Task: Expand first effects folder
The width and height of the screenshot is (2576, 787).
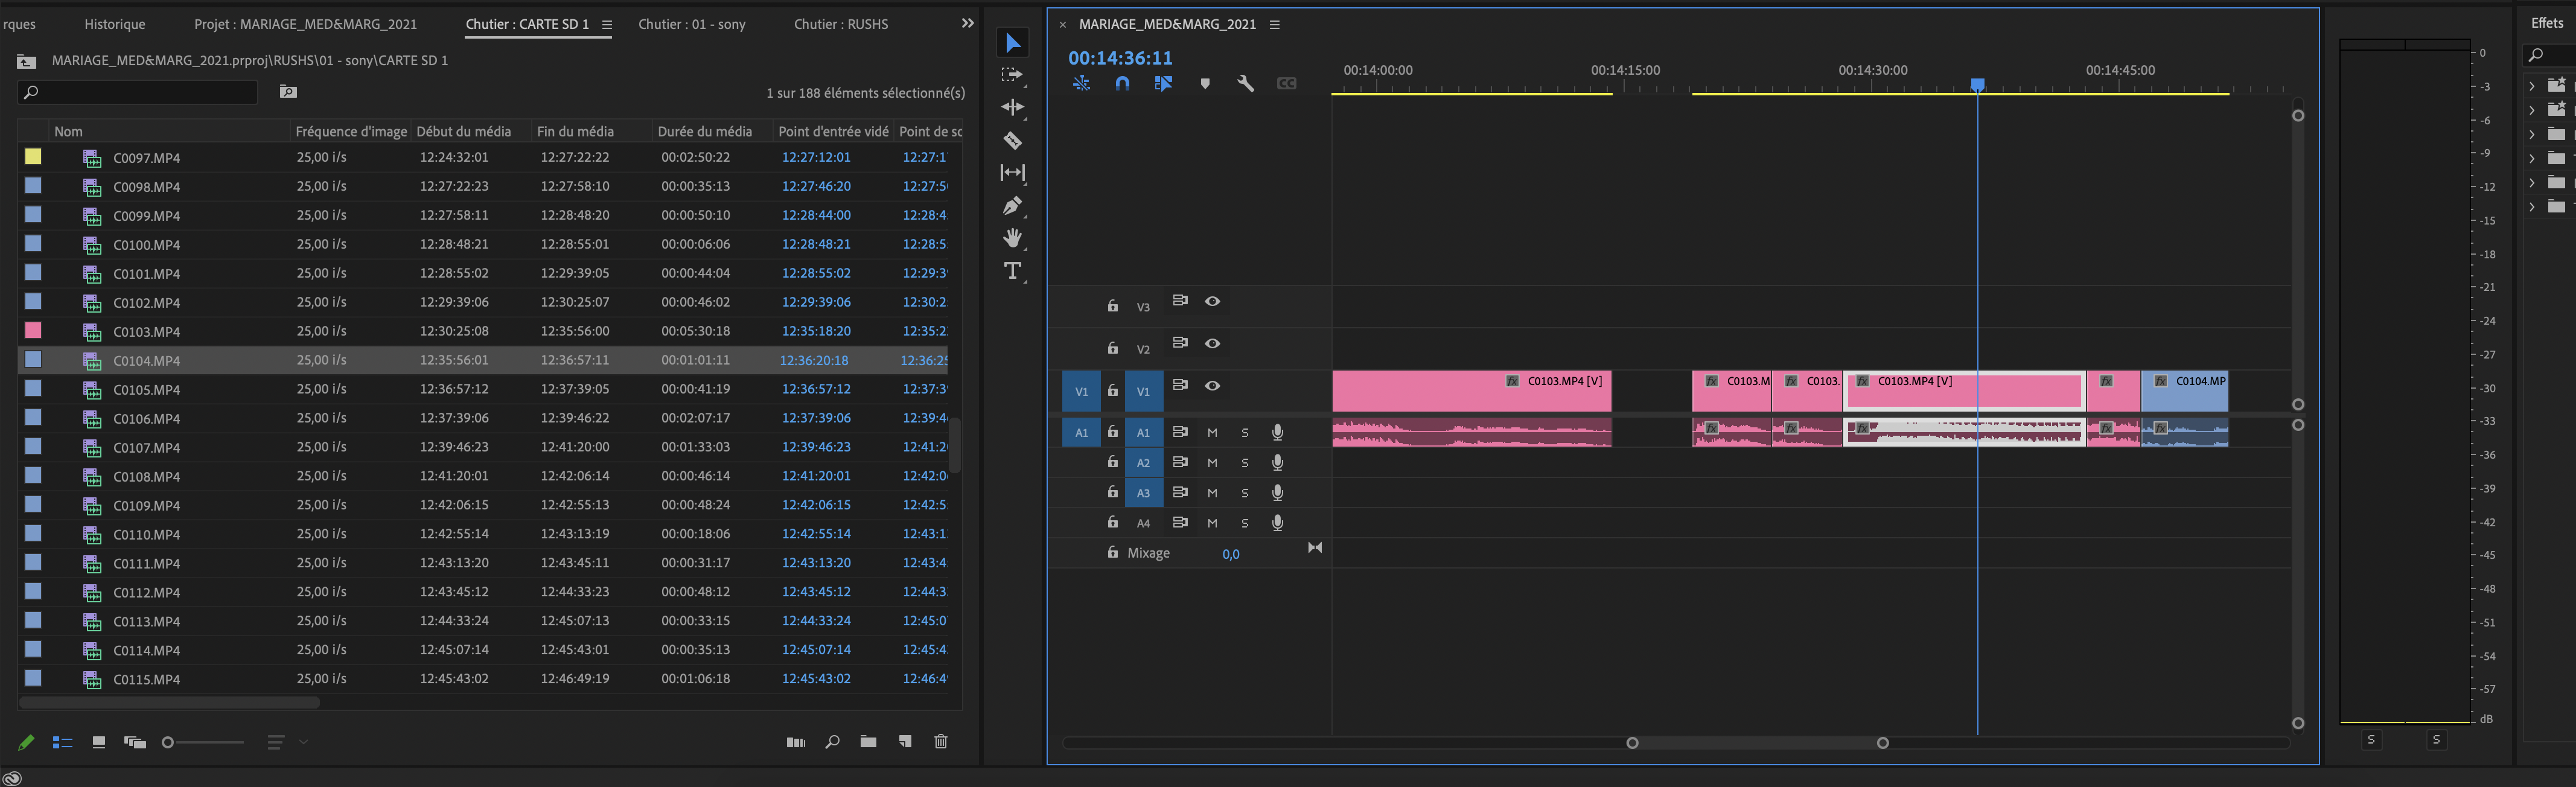Action: click(x=2531, y=85)
